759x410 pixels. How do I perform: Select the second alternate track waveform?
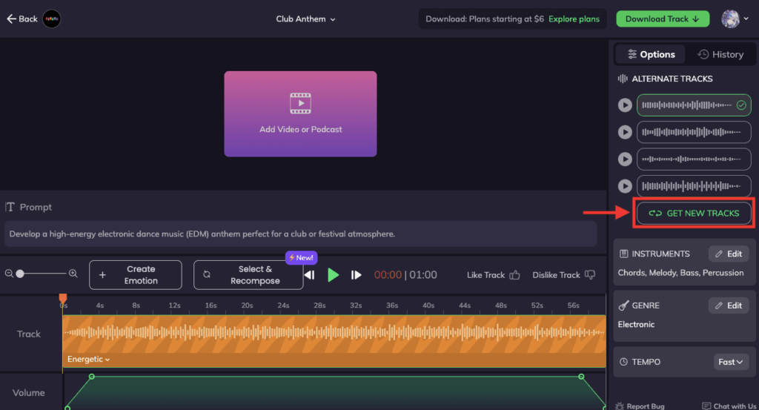tap(694, 132)
